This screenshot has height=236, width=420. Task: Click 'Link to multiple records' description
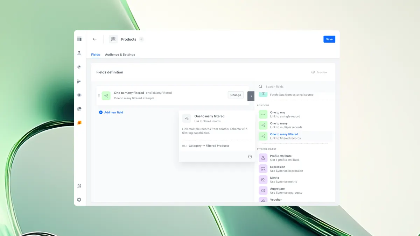tap(286, 127)
